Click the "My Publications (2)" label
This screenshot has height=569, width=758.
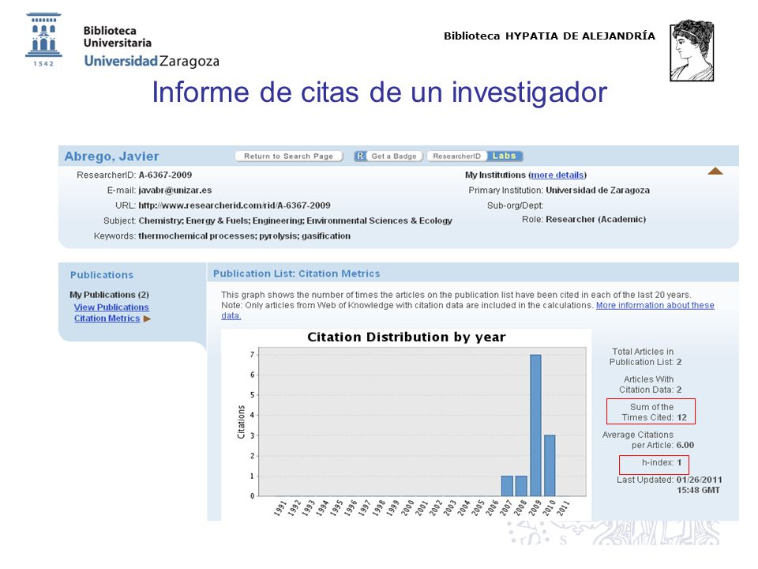[x=109, y=295]
